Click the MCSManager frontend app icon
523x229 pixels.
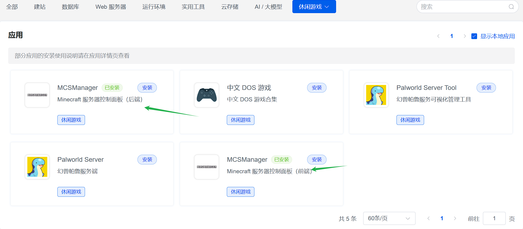(x=207, y=167)
